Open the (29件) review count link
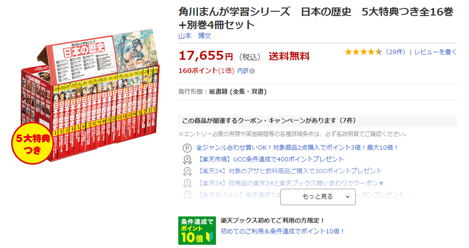This screenshot has width=469, height=248. pos(395,52)
